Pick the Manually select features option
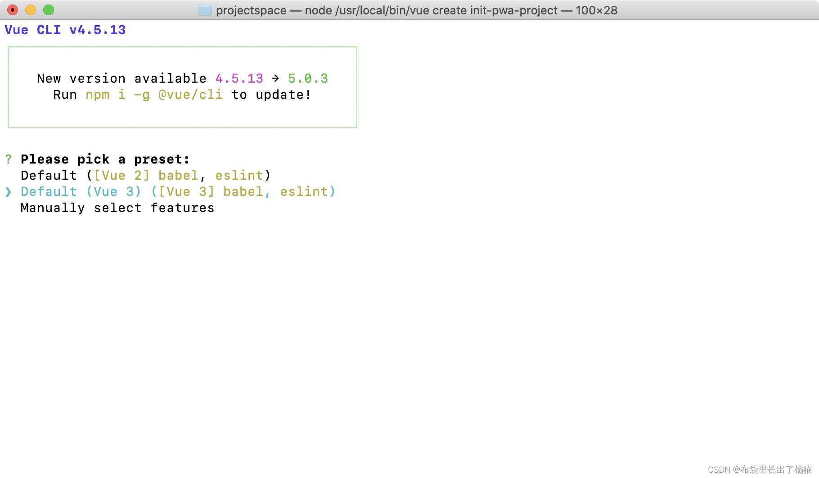Viewport: 819px width, 478px height. point(117,208)
